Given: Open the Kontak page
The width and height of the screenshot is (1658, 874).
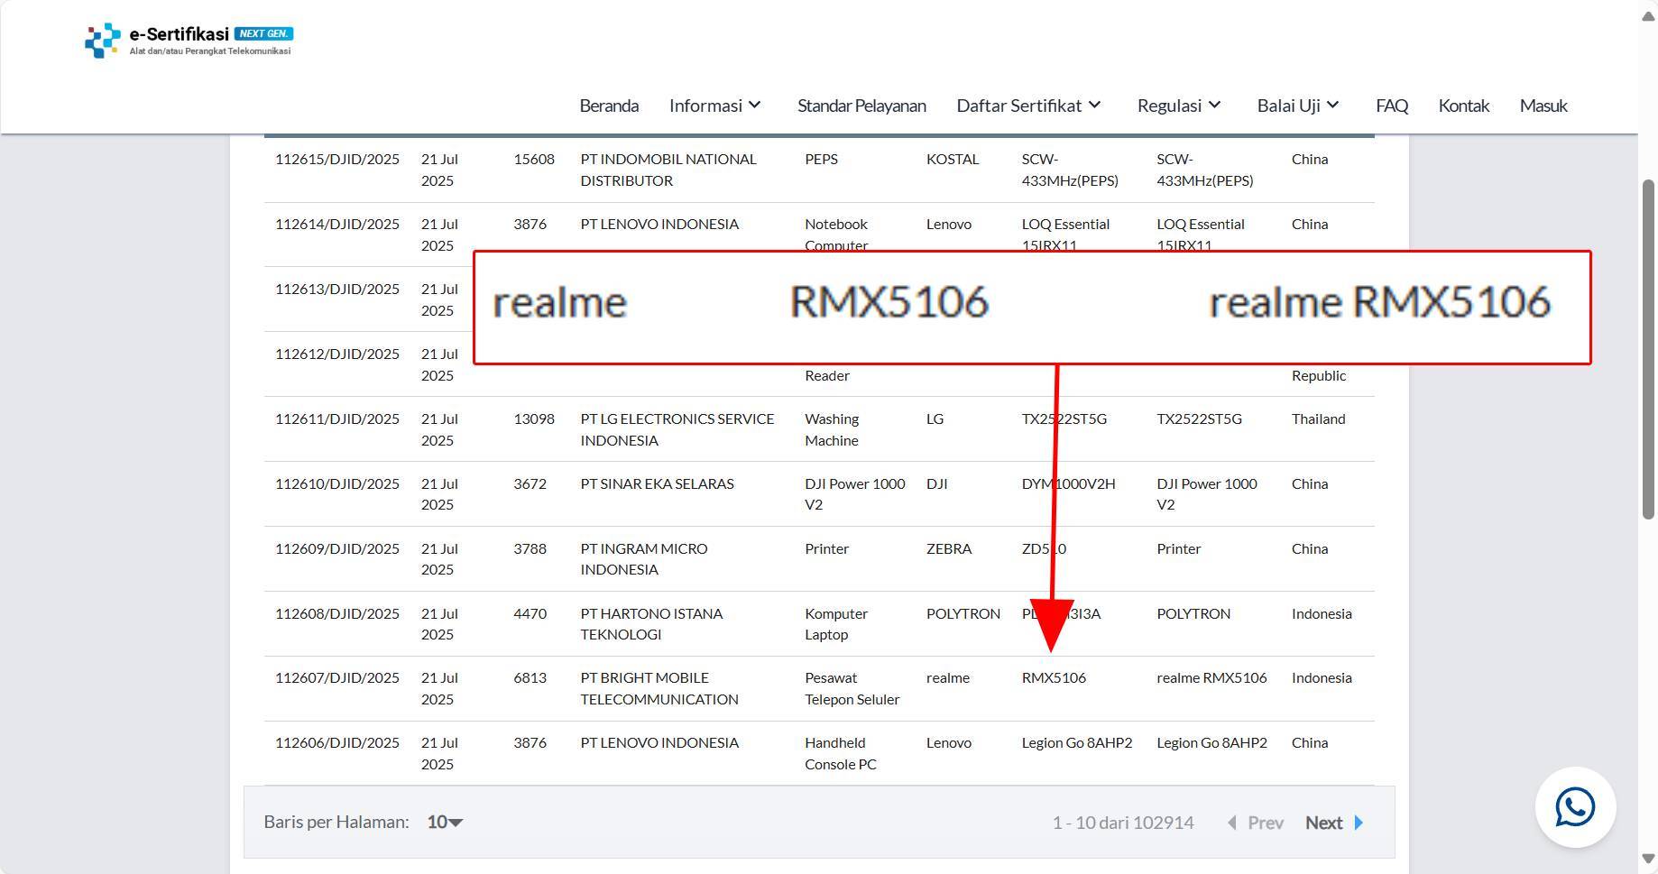Looking at the screenshot, I should 1463,106.
